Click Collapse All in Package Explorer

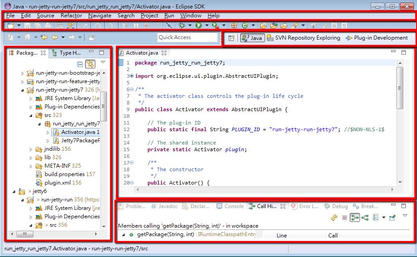point(80,64)
